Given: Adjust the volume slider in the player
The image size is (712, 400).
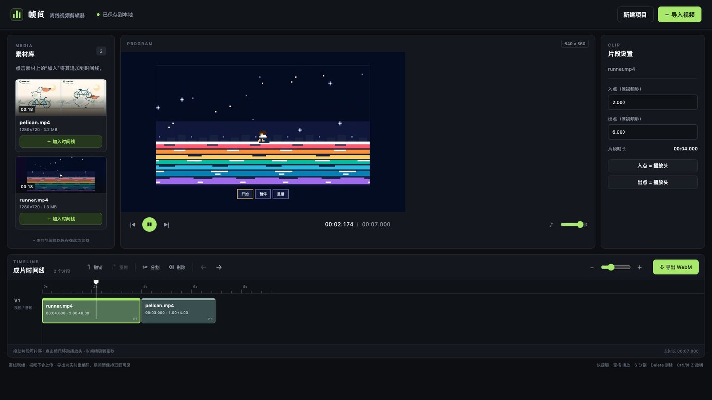Looking at the screenshot, I should (574, 225).
